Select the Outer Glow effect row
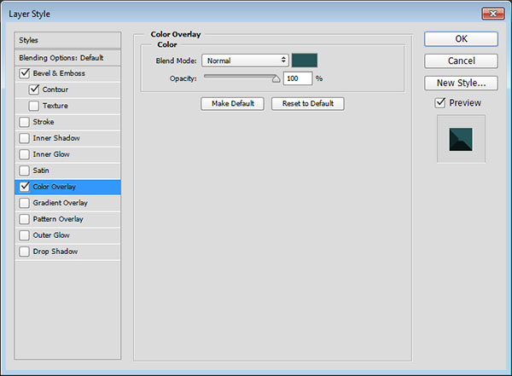Image resolution: width=512 pixels, height=376 pixels. tap(67, 235)
